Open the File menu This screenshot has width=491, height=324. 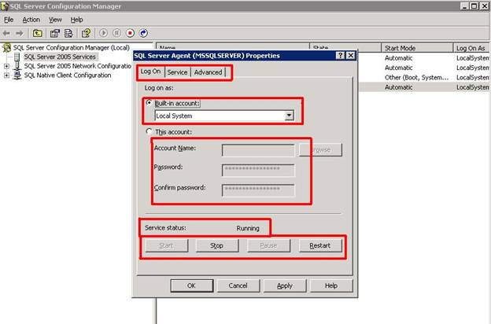9,20
